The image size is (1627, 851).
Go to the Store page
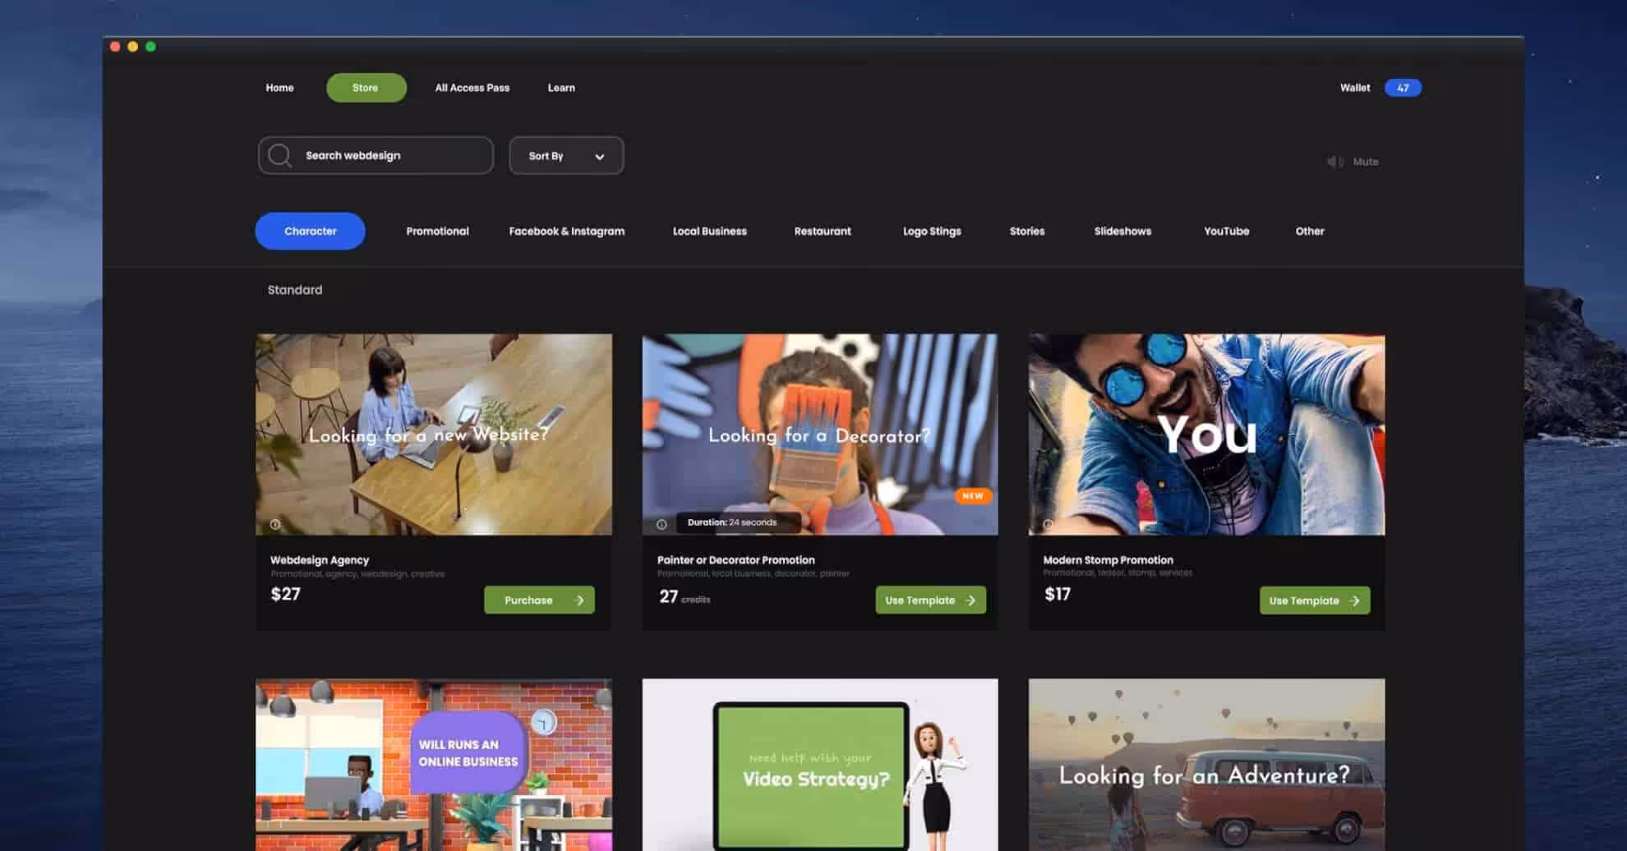366,88
